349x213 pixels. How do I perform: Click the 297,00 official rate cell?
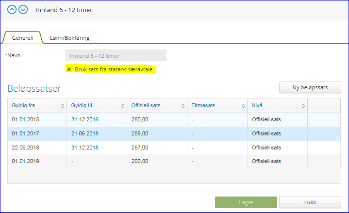tap(141, 147)
